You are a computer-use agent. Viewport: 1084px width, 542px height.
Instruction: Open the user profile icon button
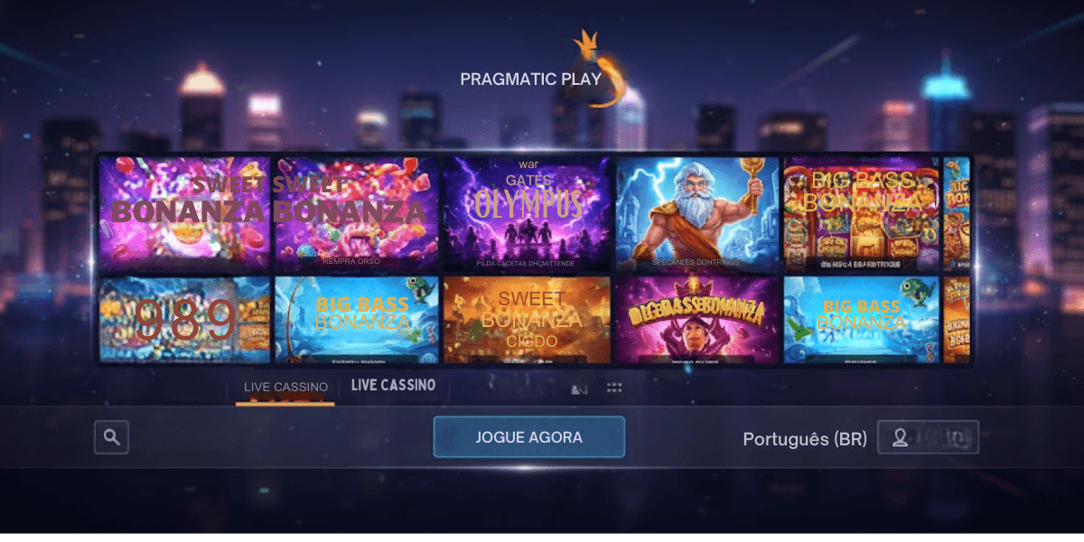pos(928,438)
